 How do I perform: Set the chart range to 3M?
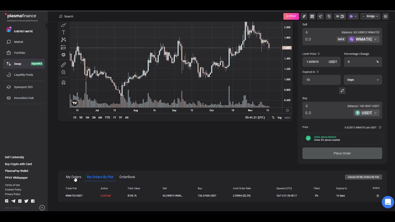click(x=94, y=117)
